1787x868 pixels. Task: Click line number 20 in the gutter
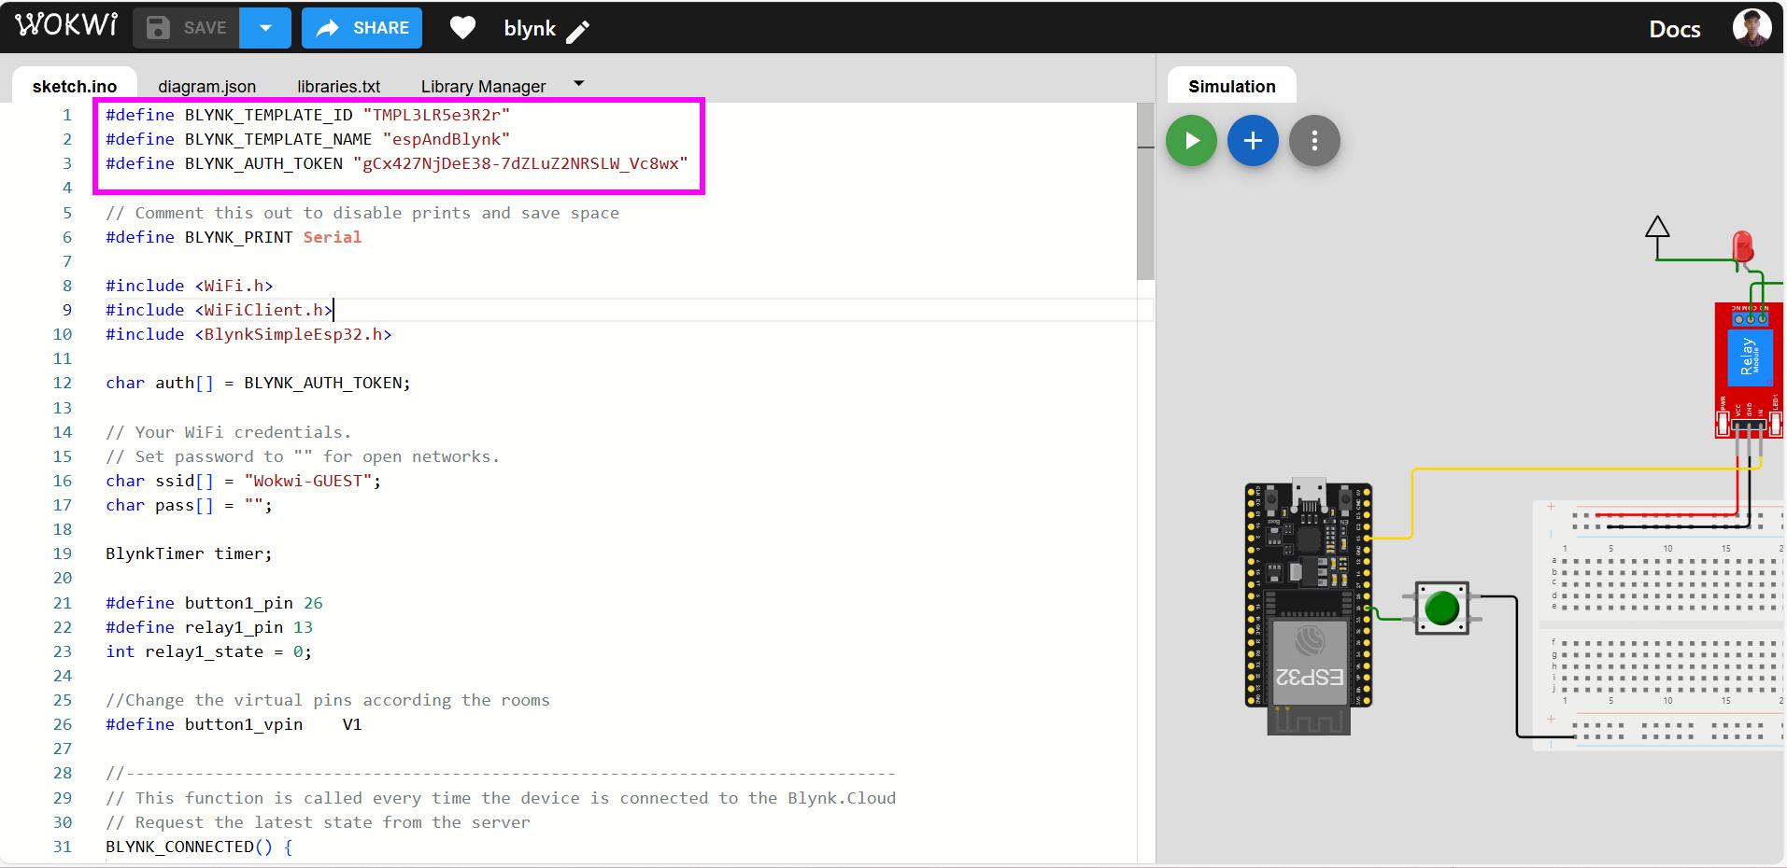[x=62, y=578]
